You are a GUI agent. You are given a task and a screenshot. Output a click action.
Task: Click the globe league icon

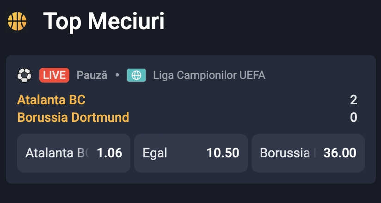pos(136,75)
